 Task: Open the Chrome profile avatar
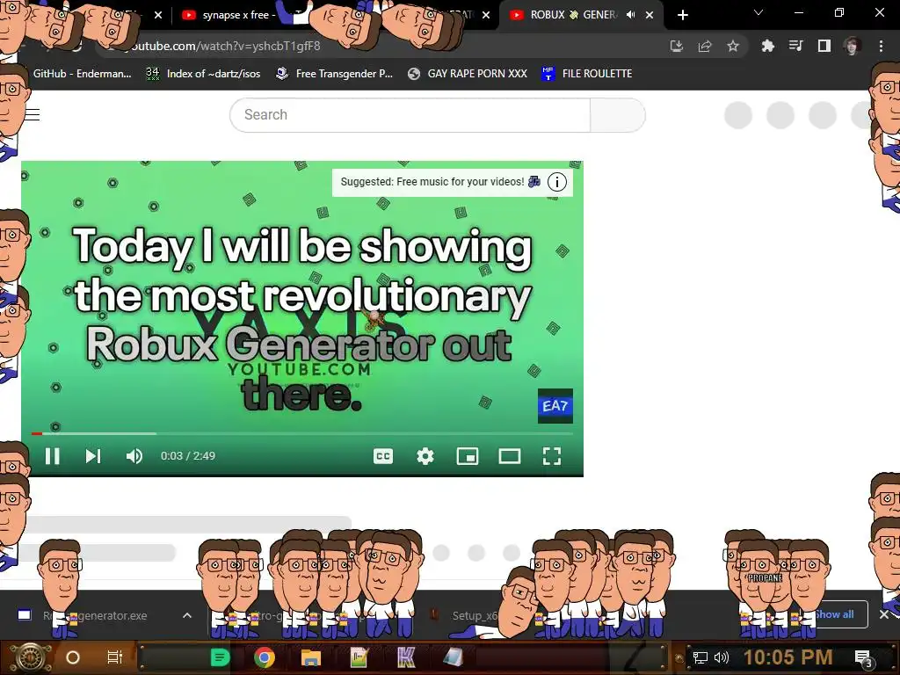click(x=853, y=46)
